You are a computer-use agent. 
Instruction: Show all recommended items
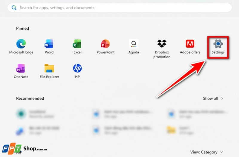[x=213, y=98]
